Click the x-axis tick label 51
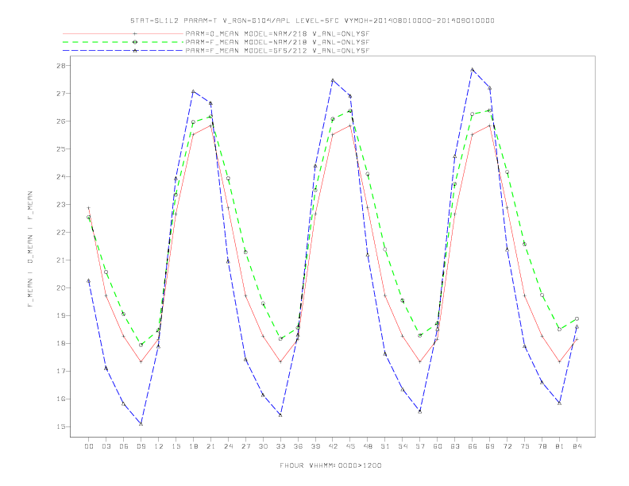The image size is (629, 486). (x=385, y=446)
